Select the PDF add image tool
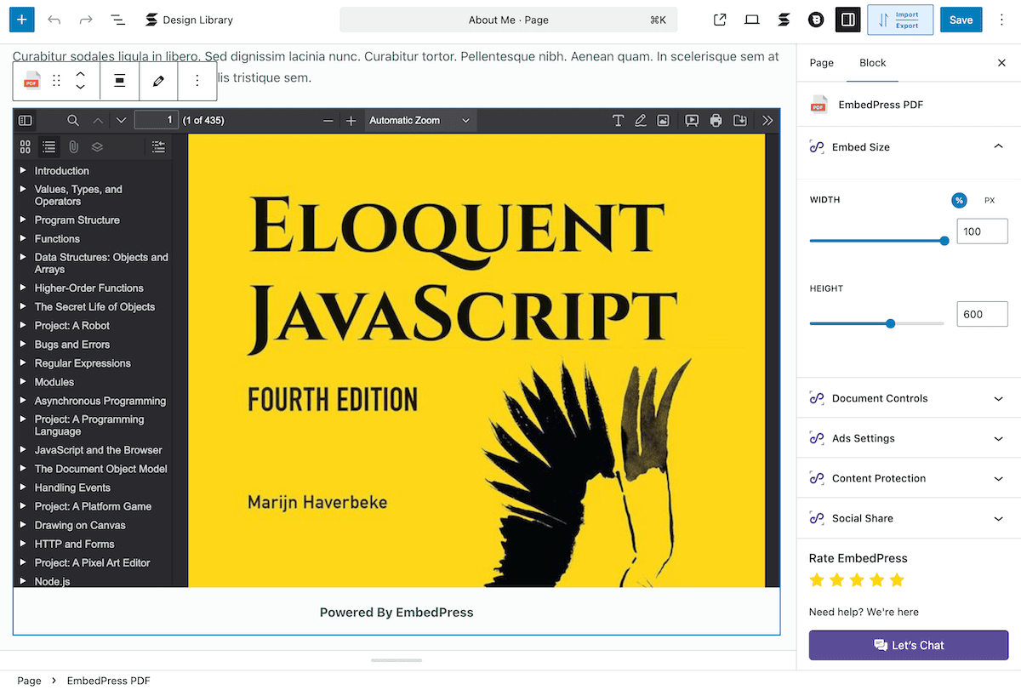 tap(664, 121)
